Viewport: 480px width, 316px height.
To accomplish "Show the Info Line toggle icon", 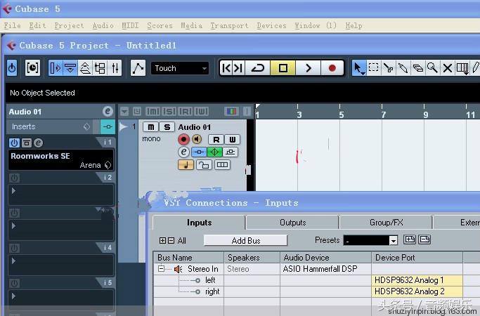I will pos(70,67).
